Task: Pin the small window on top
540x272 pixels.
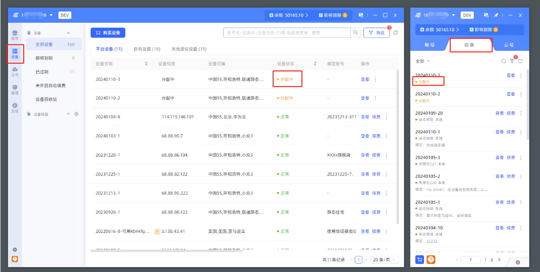Action: coord(496,15)
